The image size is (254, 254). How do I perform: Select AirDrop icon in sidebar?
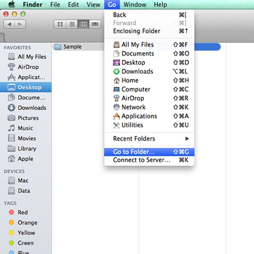[x=12, y=67]
